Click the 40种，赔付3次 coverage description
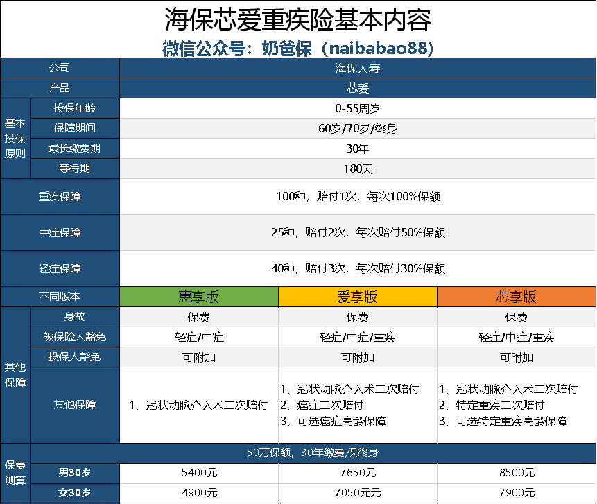The image size is (597, 504). point(358,269)
